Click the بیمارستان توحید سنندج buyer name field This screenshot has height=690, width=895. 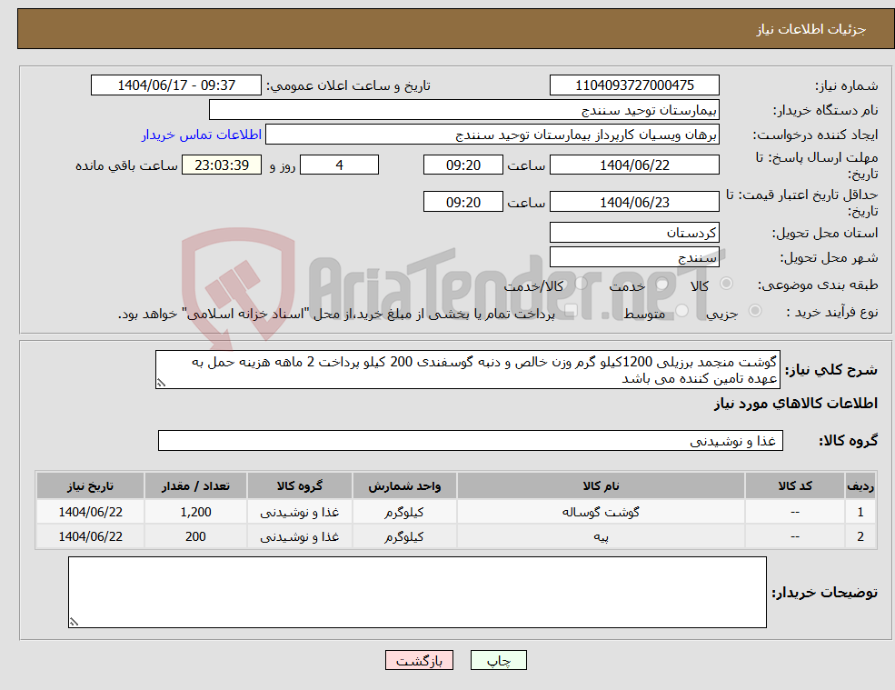point(463,110)
